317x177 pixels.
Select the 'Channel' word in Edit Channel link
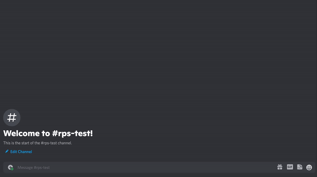(x=25, y=152)
